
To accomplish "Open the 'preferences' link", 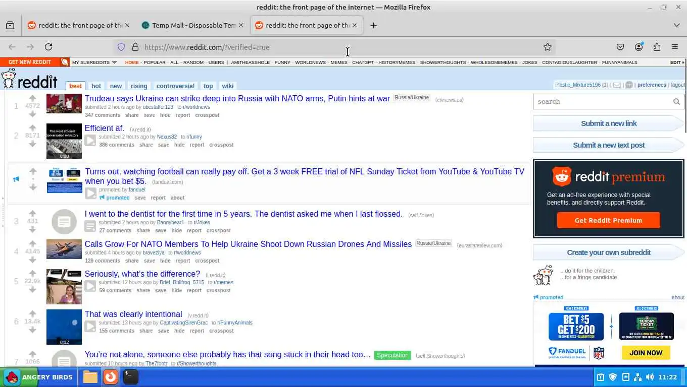I will (x=652, y=85).
